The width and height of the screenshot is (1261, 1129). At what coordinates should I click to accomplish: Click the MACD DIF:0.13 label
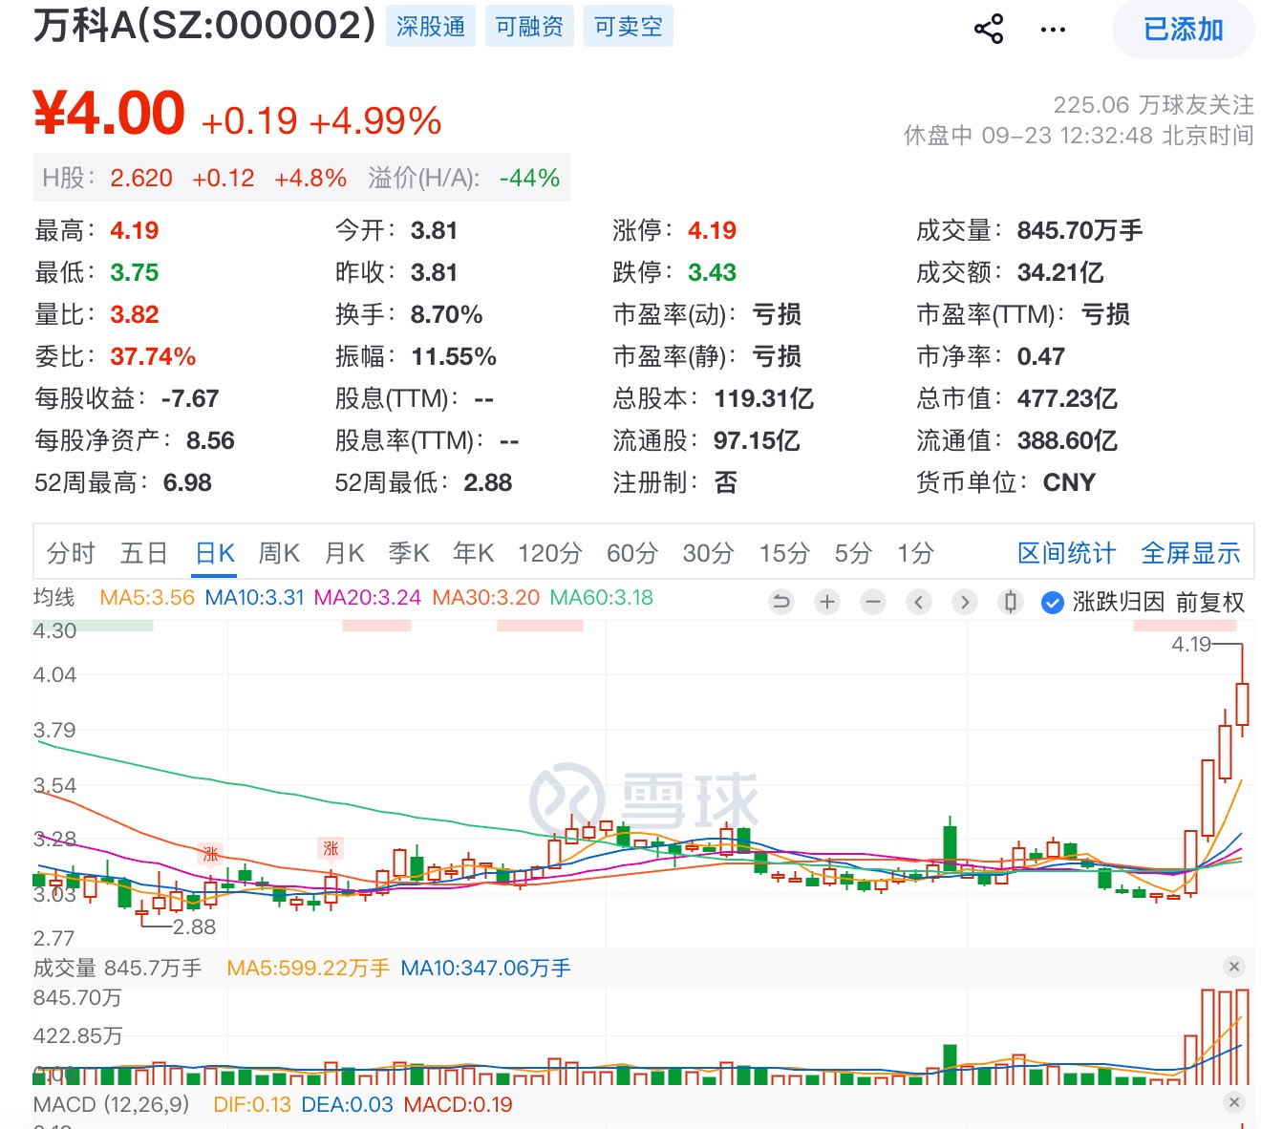click(x=252, y=1104)
